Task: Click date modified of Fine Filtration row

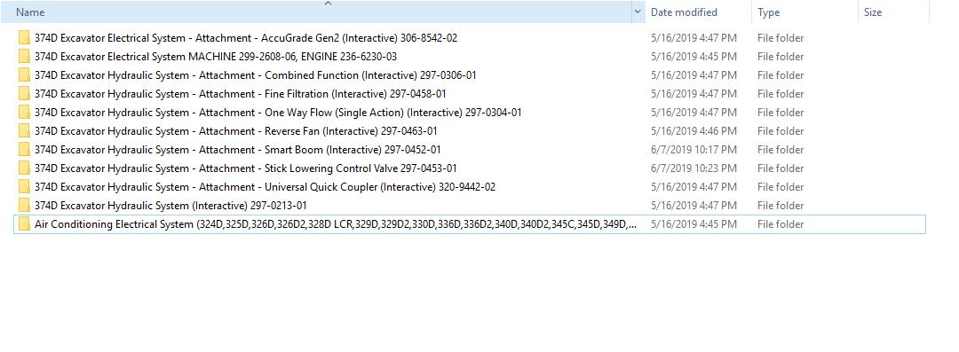Action: click(x=693, y=93)
